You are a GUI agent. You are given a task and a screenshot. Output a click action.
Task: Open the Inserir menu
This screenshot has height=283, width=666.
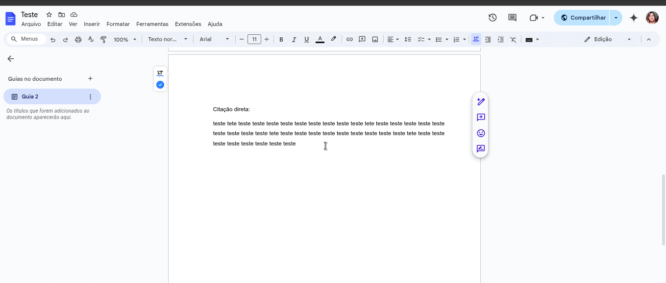tap(92, 24)
